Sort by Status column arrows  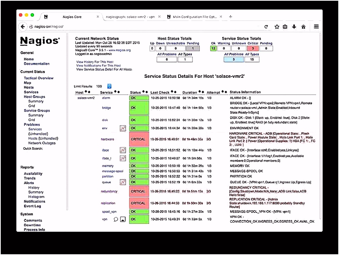(x=145, y=92)
